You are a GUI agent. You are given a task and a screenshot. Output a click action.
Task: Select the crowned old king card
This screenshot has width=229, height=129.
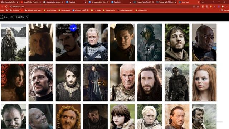pos(41,42)
